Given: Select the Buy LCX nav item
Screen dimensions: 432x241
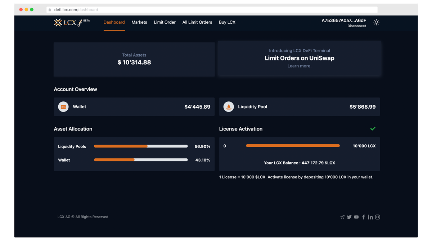Looking at the screenshot, I should pos(227,22).
